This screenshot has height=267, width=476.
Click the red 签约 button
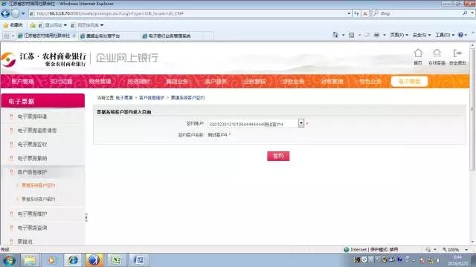278,156
